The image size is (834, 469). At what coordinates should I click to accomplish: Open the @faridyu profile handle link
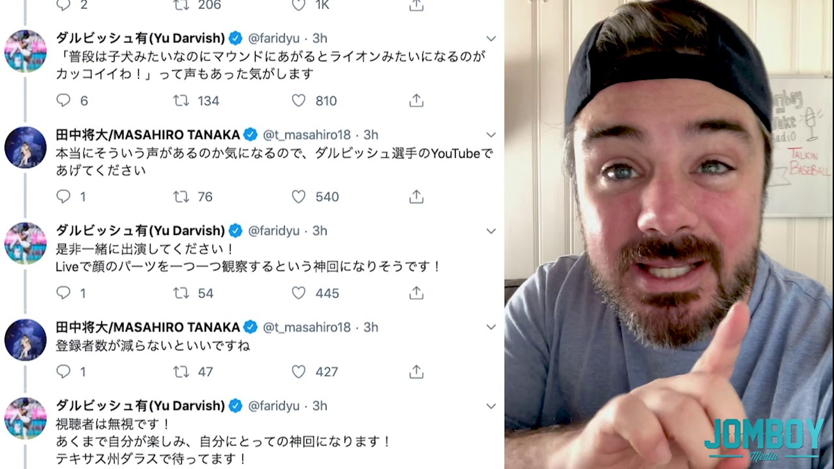[x=274, y=38]
